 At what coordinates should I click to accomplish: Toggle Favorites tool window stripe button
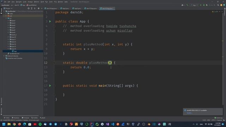(1, 111)
